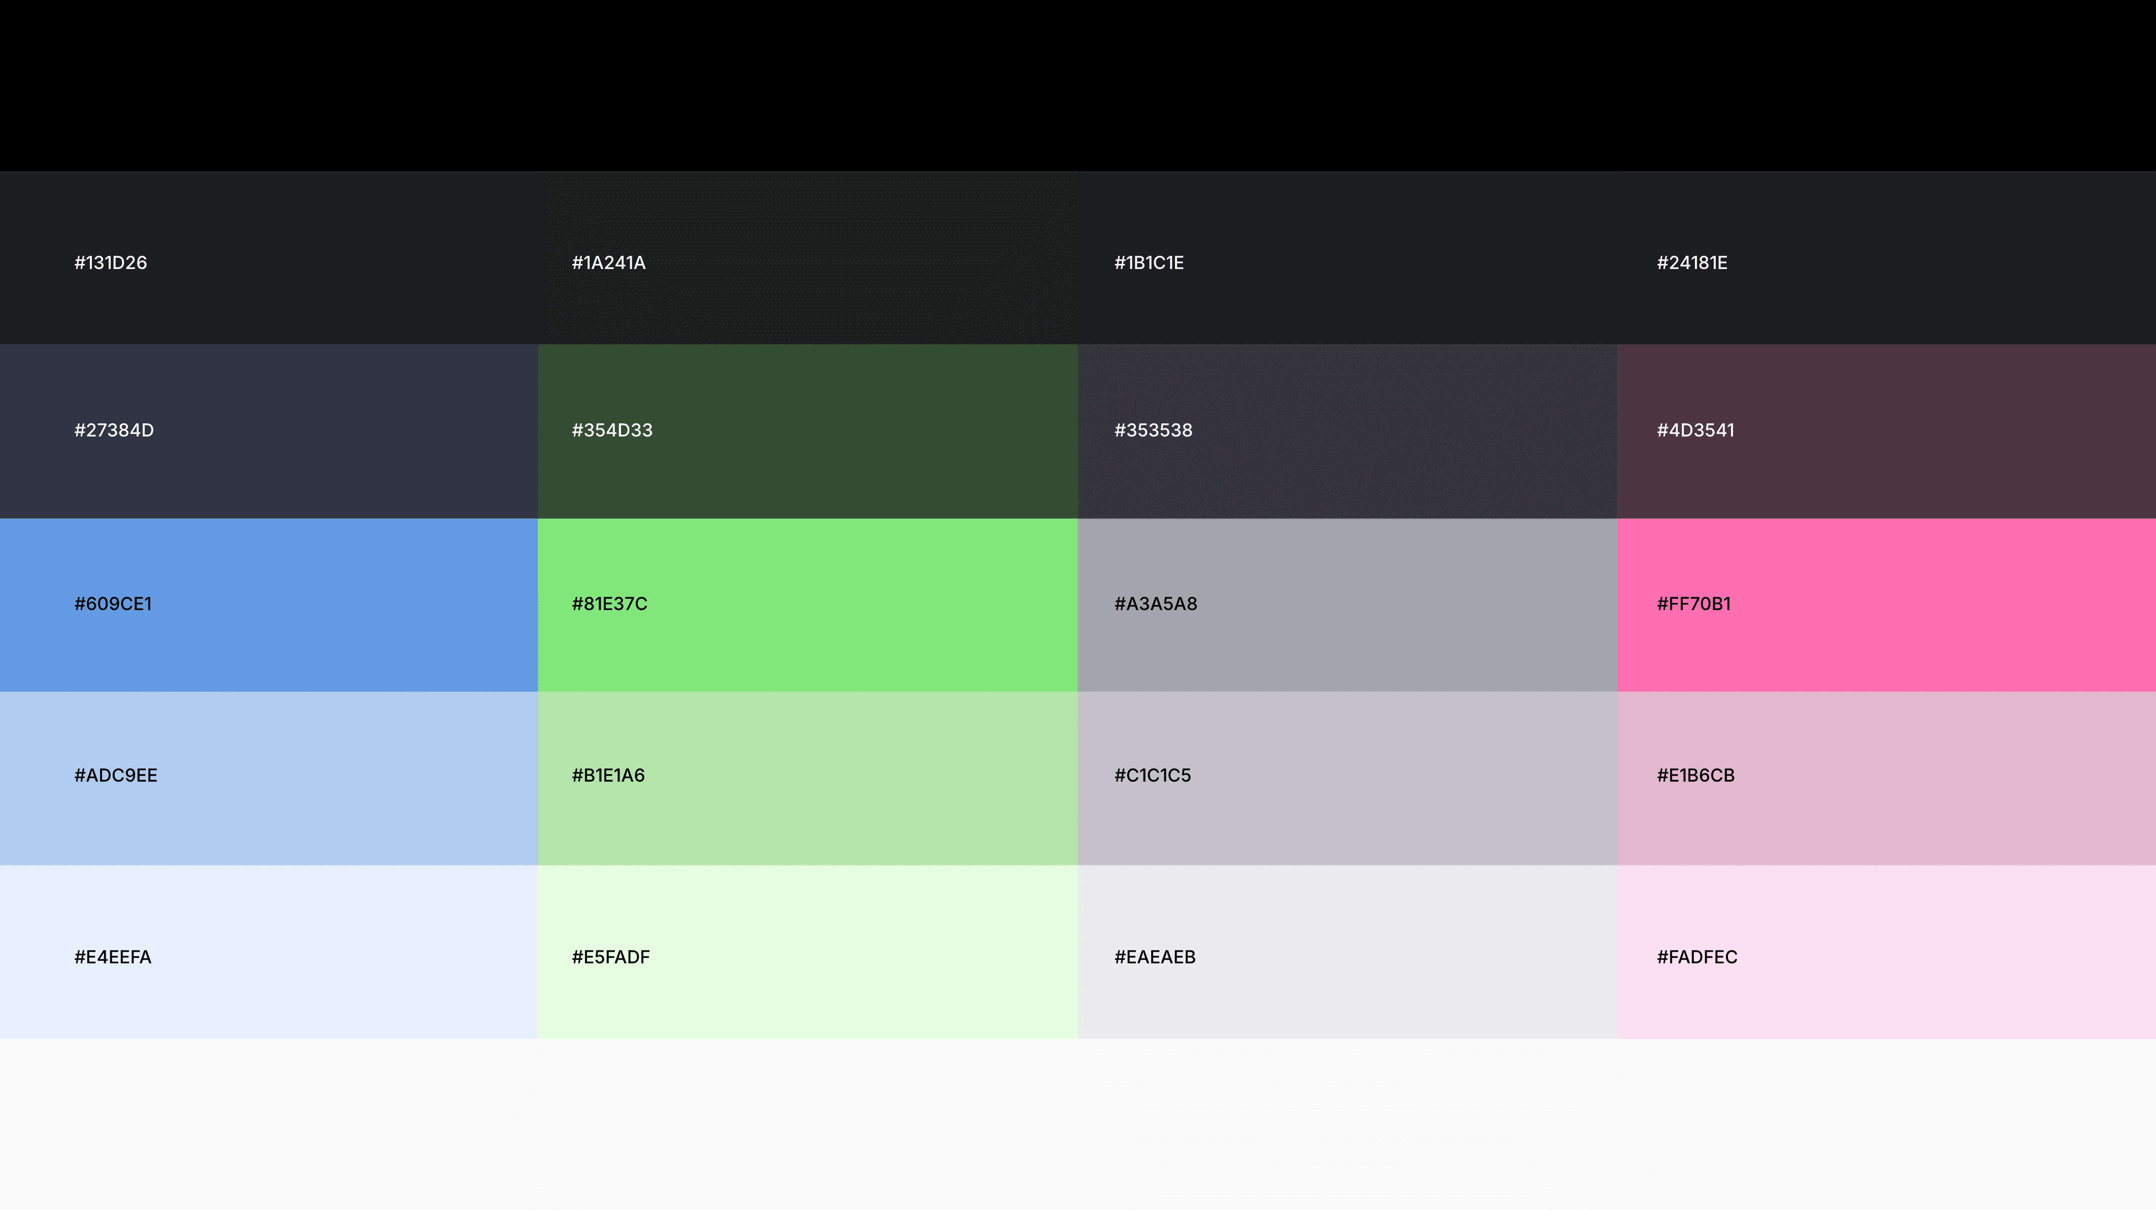2156x1210 pixels.
Task: Click the #A3A5A8 gray swatch
Action: coord(1347,604)
